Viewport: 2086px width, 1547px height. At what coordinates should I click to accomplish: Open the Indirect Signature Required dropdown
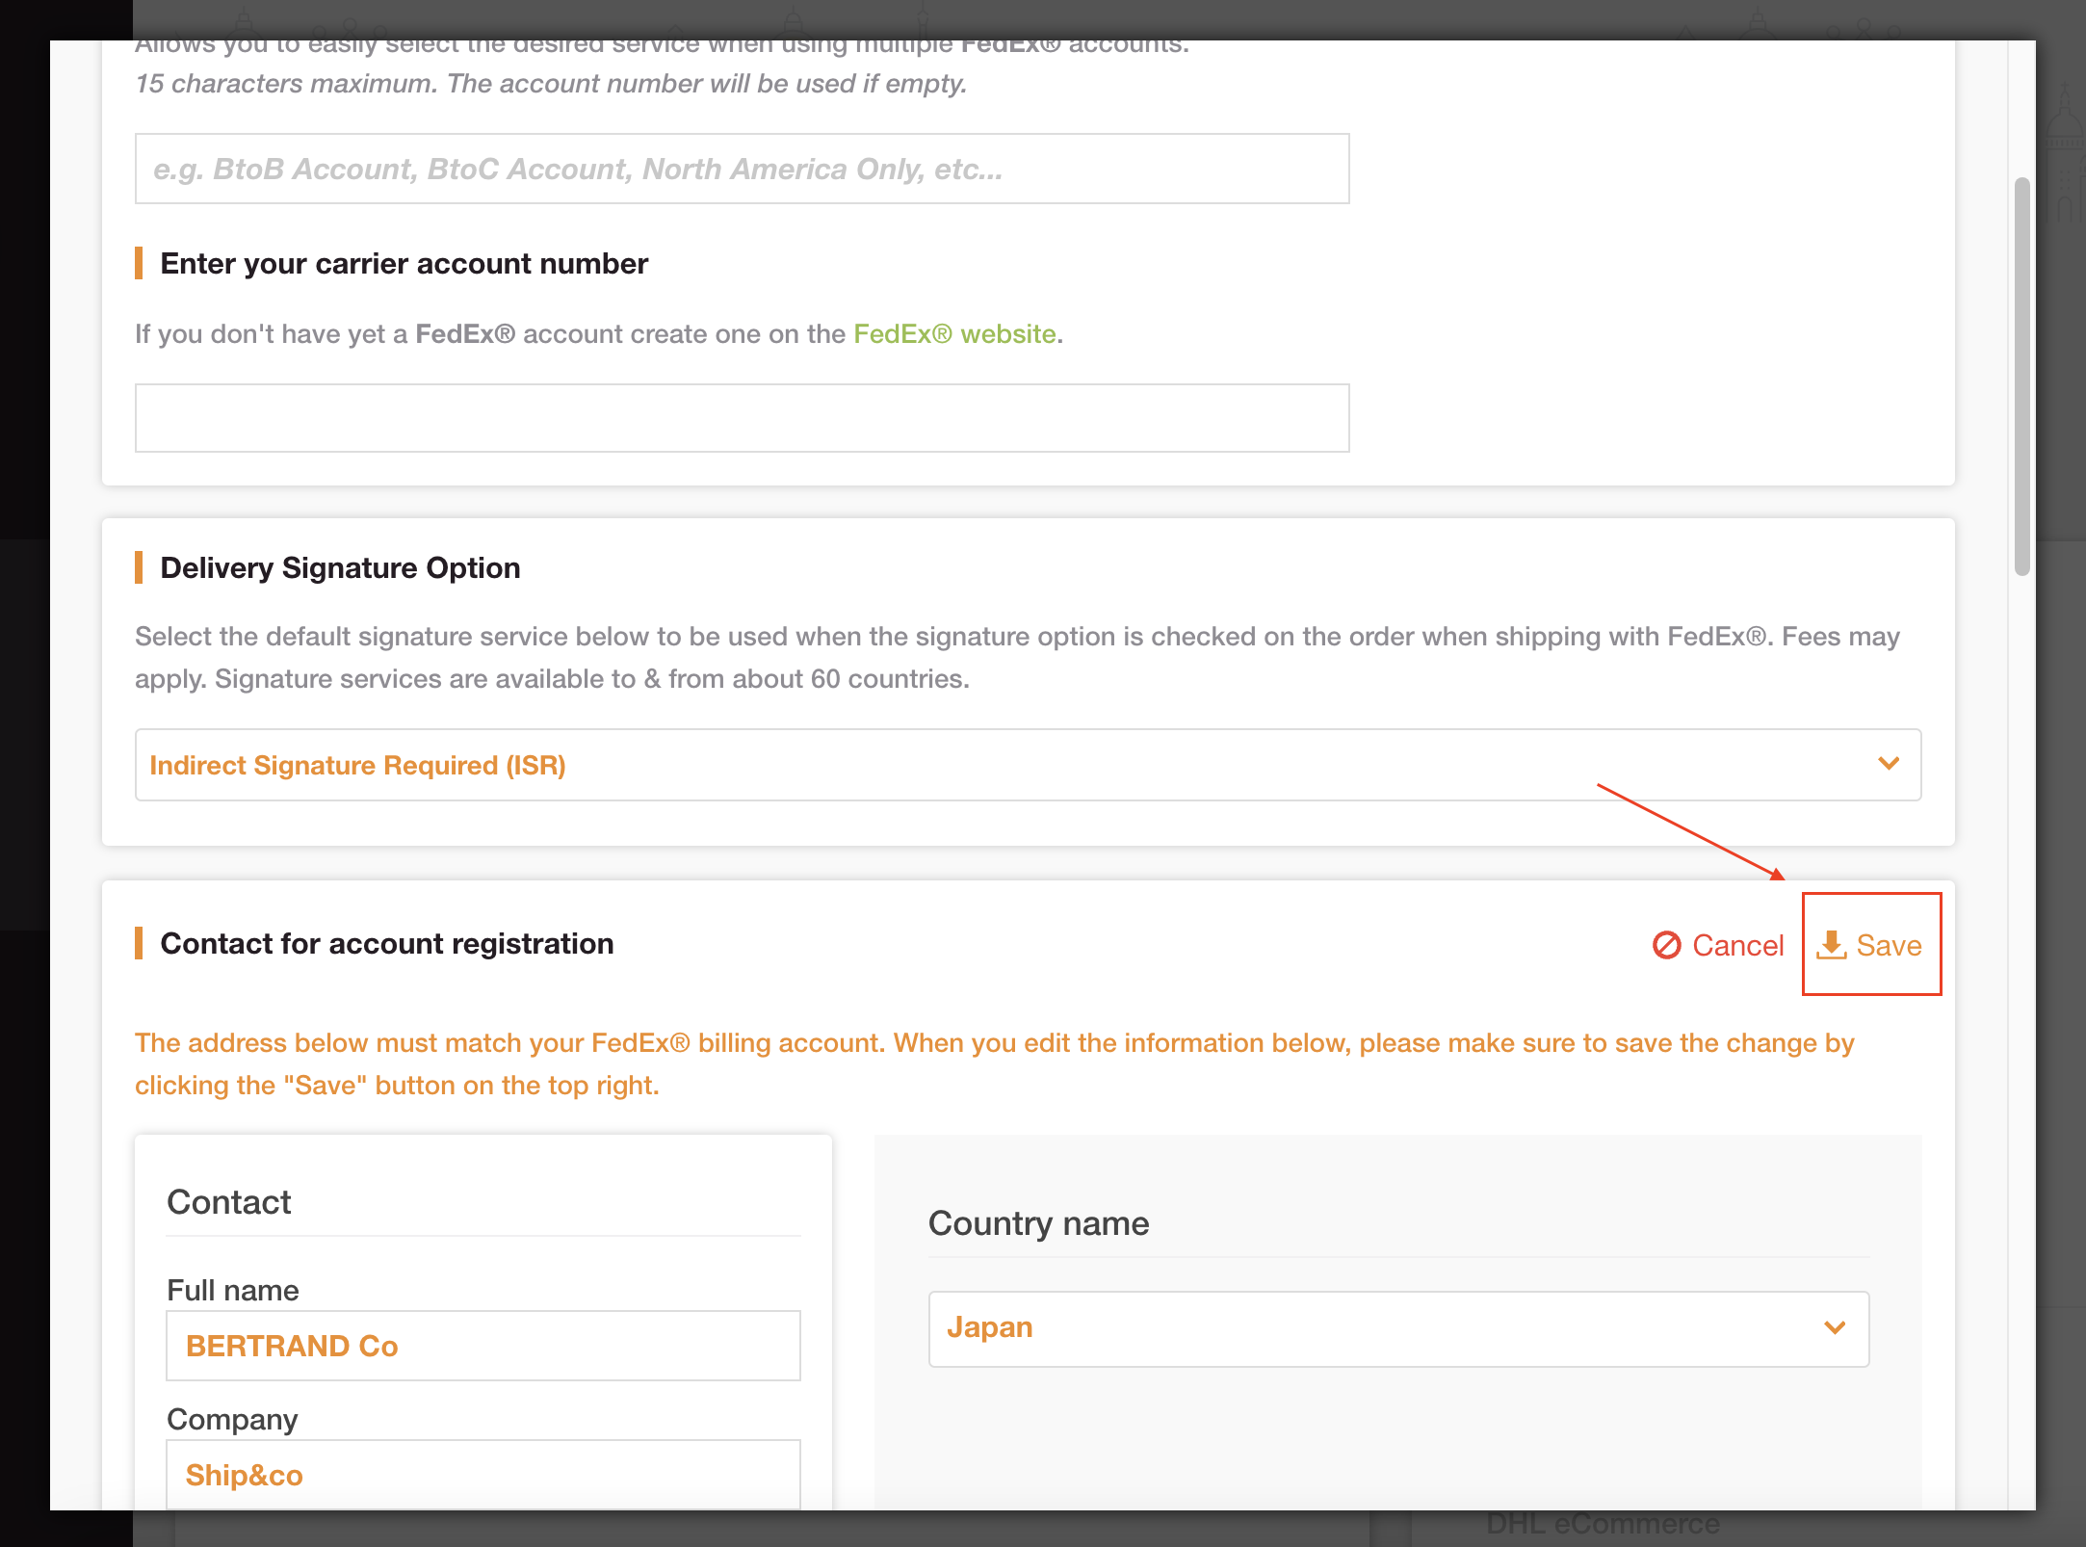point(1028,765)
